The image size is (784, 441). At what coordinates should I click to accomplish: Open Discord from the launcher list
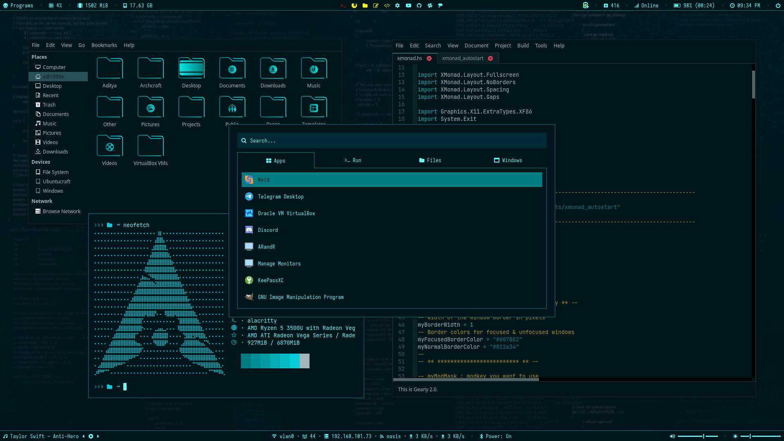tap(268, 230)
